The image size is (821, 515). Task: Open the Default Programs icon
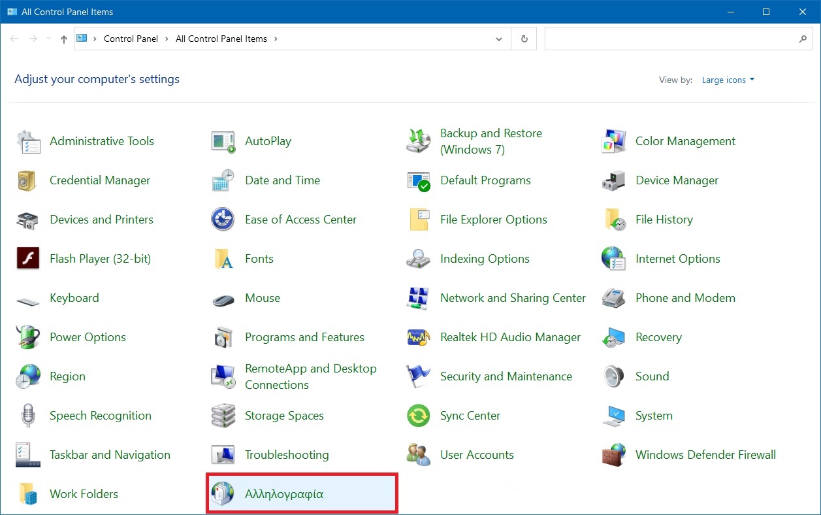tap(419, 180)
